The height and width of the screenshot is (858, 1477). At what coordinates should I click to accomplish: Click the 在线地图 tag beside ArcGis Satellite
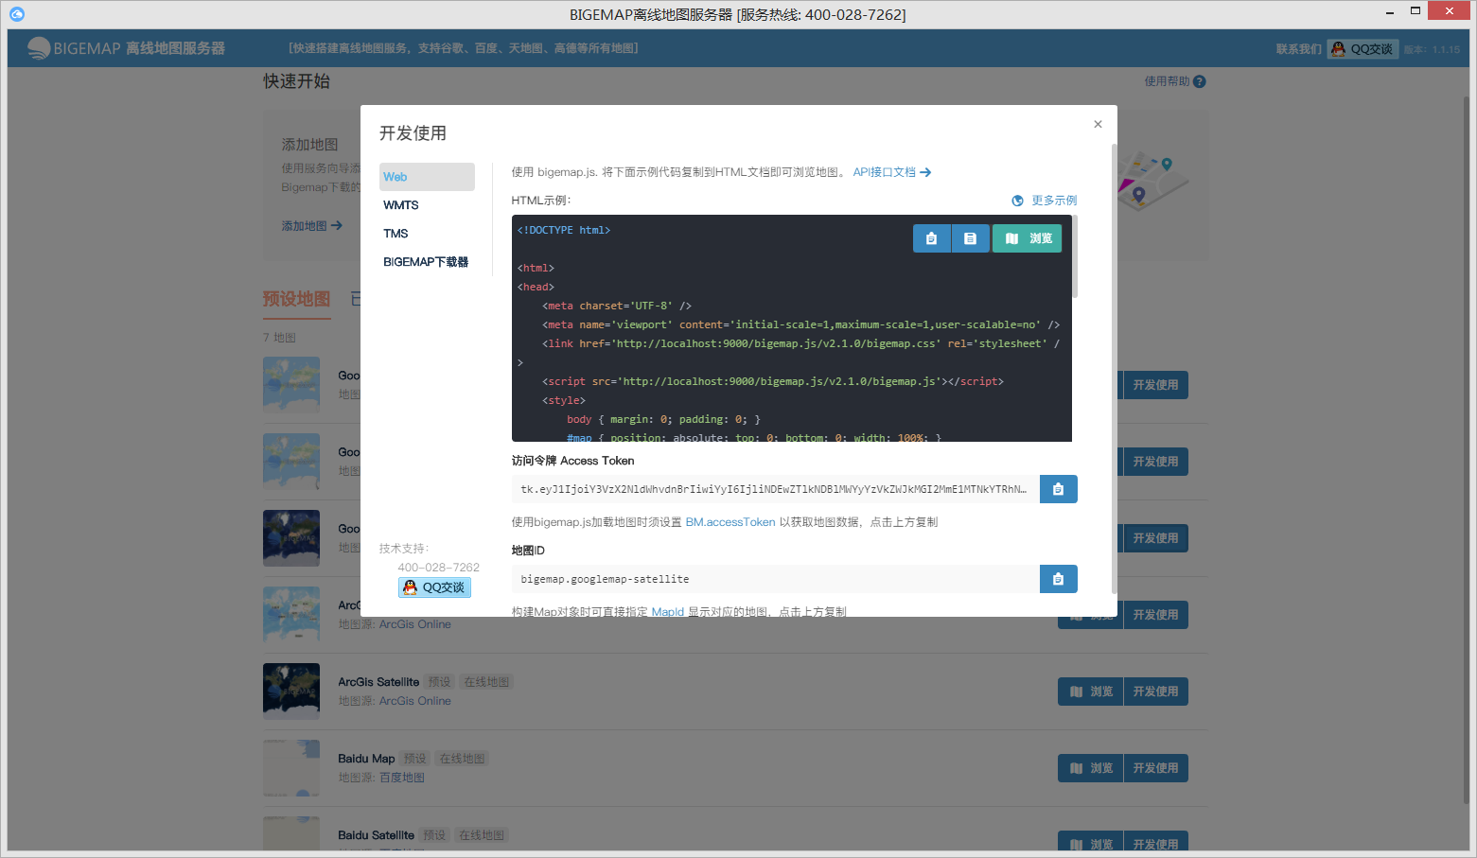pyautogui.click(x=486, y=682)
